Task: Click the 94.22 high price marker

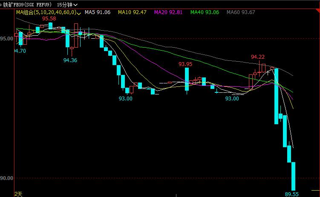Action: click(257, 57)
